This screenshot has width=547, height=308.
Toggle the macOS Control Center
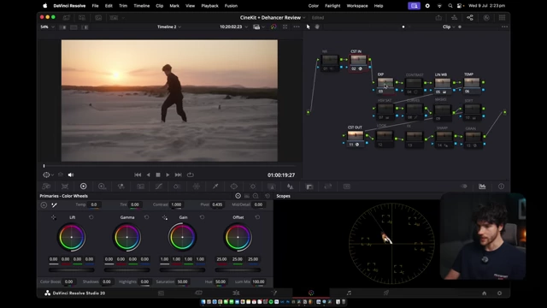point(461,6)
